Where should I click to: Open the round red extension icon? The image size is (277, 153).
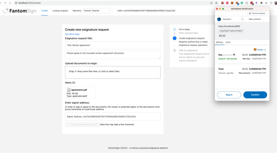click(228, 3)
